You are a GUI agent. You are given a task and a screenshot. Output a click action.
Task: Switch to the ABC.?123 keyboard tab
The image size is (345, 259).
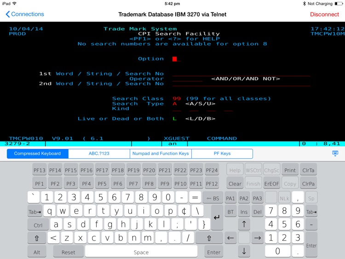pyautogui.click(x=99, y=154)
